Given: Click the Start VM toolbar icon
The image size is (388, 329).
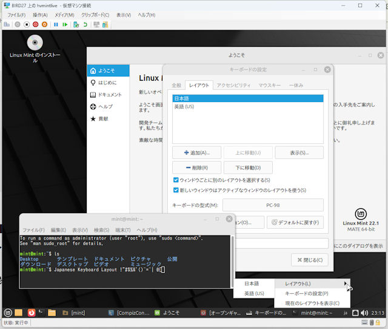Looking at the screenshot, I should pos(18,24).
